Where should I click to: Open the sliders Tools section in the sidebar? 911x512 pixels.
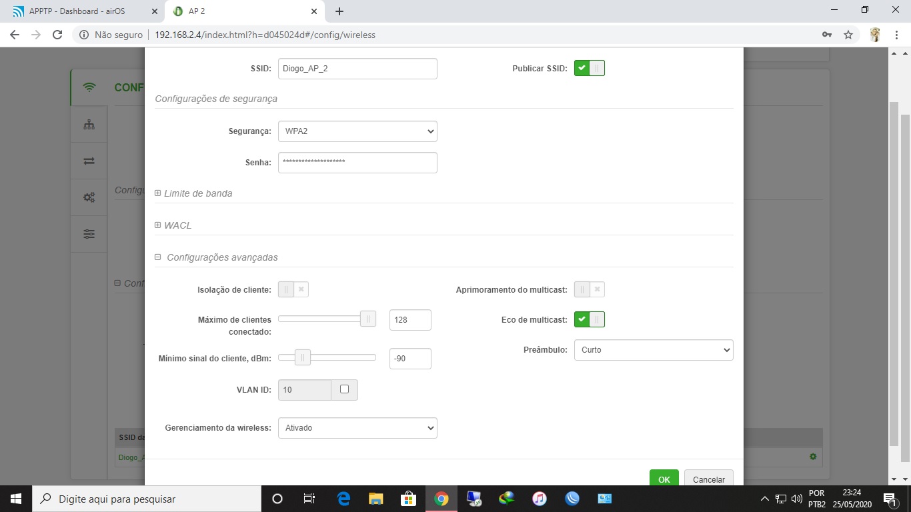click(89, 234)
